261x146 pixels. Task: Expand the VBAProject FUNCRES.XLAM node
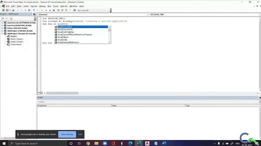coord(2,31)
